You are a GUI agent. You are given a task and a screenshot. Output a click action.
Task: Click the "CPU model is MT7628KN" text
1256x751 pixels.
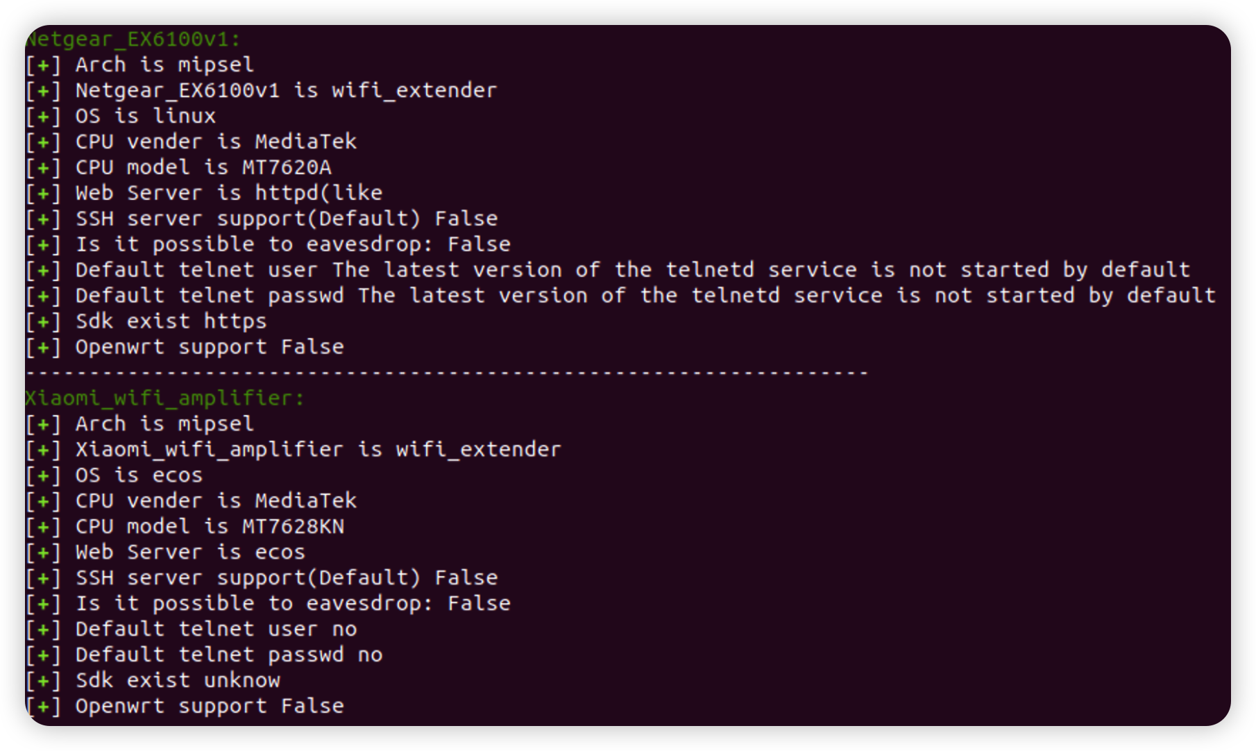(210, 527)
